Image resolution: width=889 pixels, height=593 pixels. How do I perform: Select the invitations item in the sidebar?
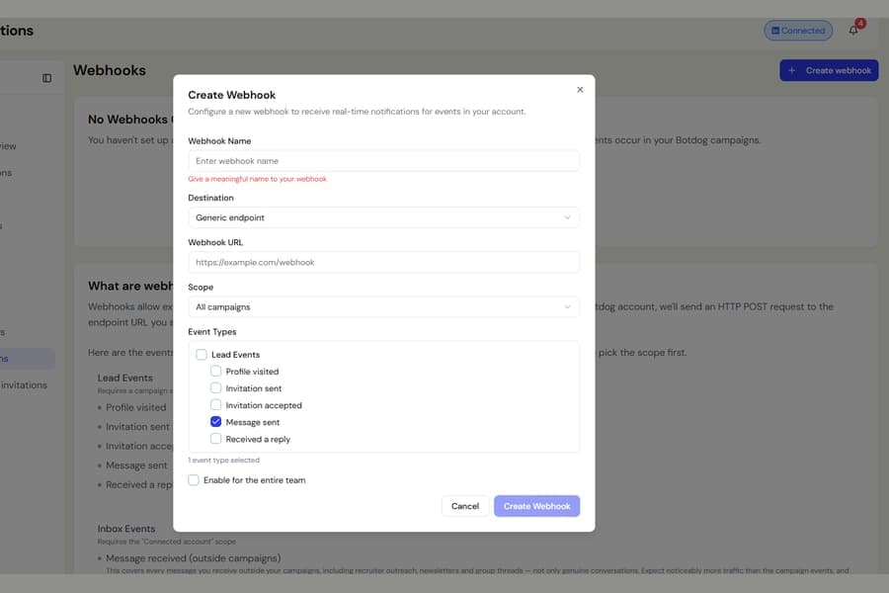[24, 385]
